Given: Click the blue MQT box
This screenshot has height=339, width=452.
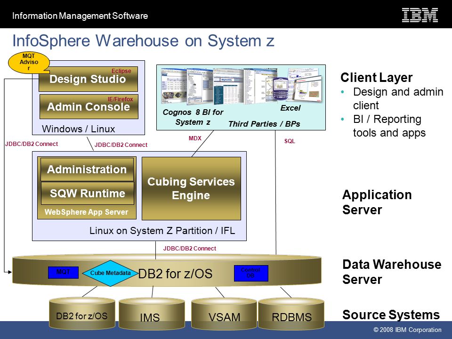Looking at the screenshot, I should point(64,273).
